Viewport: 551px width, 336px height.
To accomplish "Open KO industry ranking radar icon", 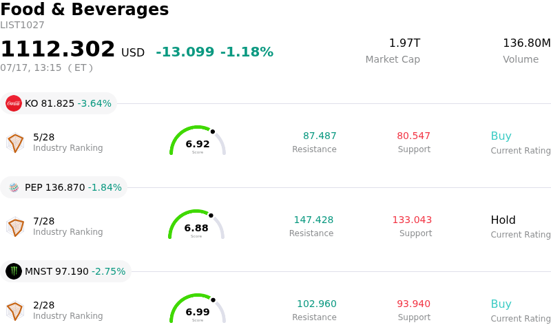I will pos(15,143).
